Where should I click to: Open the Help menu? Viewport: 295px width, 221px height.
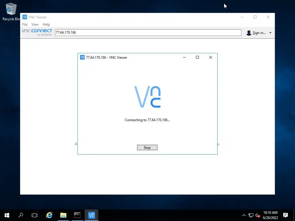46,24
